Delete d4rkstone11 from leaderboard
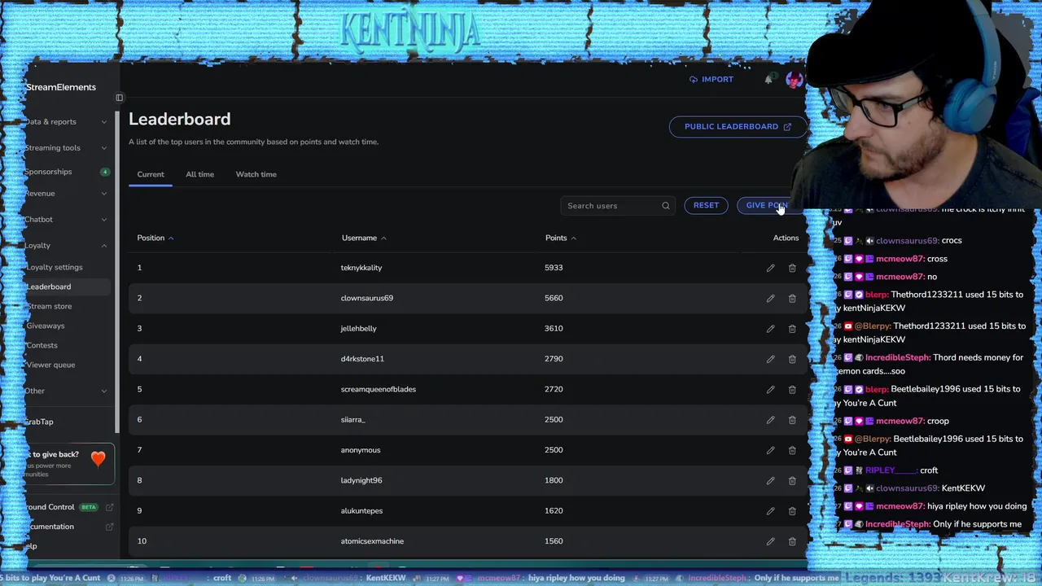Viewport: 1042px width, 586px height. pos(792,359)
